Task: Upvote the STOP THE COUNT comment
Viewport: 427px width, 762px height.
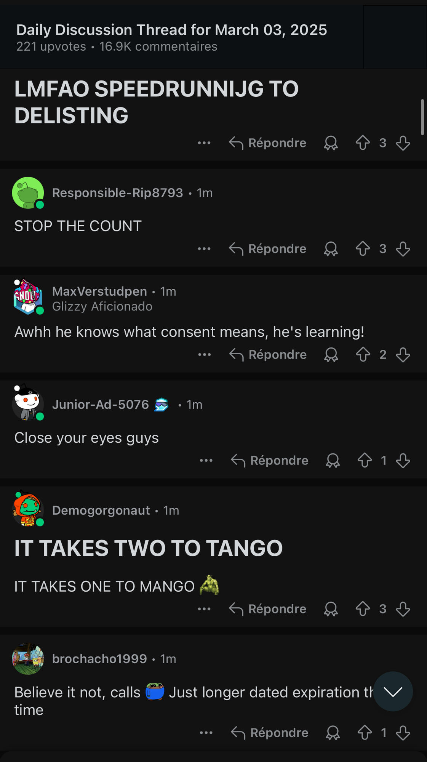Action: point(363,249)
